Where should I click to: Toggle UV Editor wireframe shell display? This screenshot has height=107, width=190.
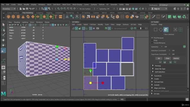click(73, 29)
